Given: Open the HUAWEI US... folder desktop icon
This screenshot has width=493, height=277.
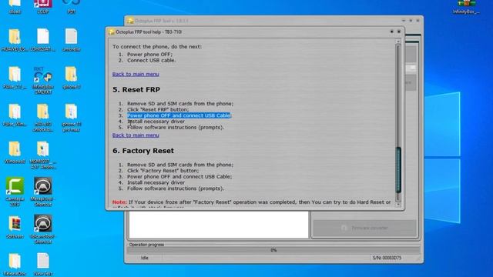Looking at the screenshot, I should click(x=15, y=40).
